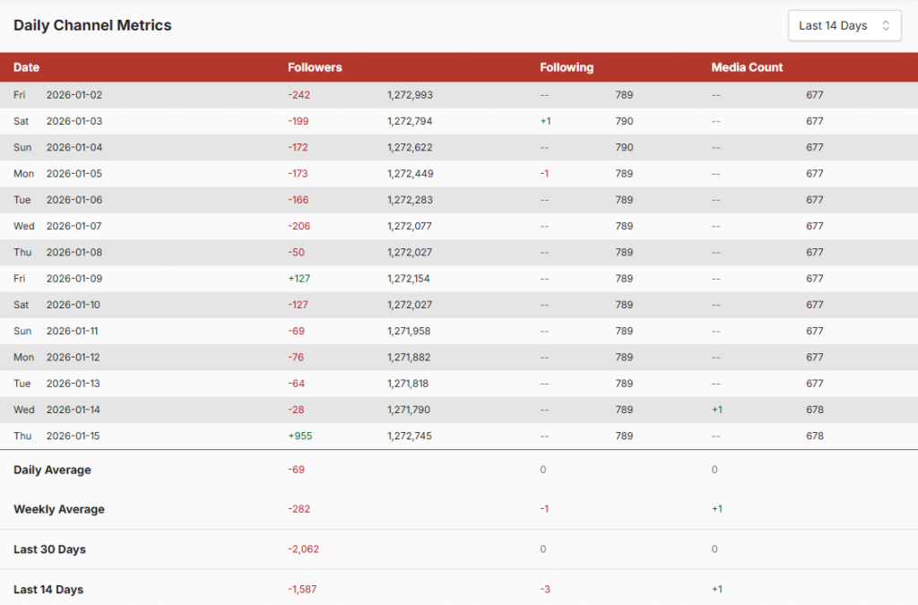Select the 2026-01-02 date row
918x605 pixels.
74,95
